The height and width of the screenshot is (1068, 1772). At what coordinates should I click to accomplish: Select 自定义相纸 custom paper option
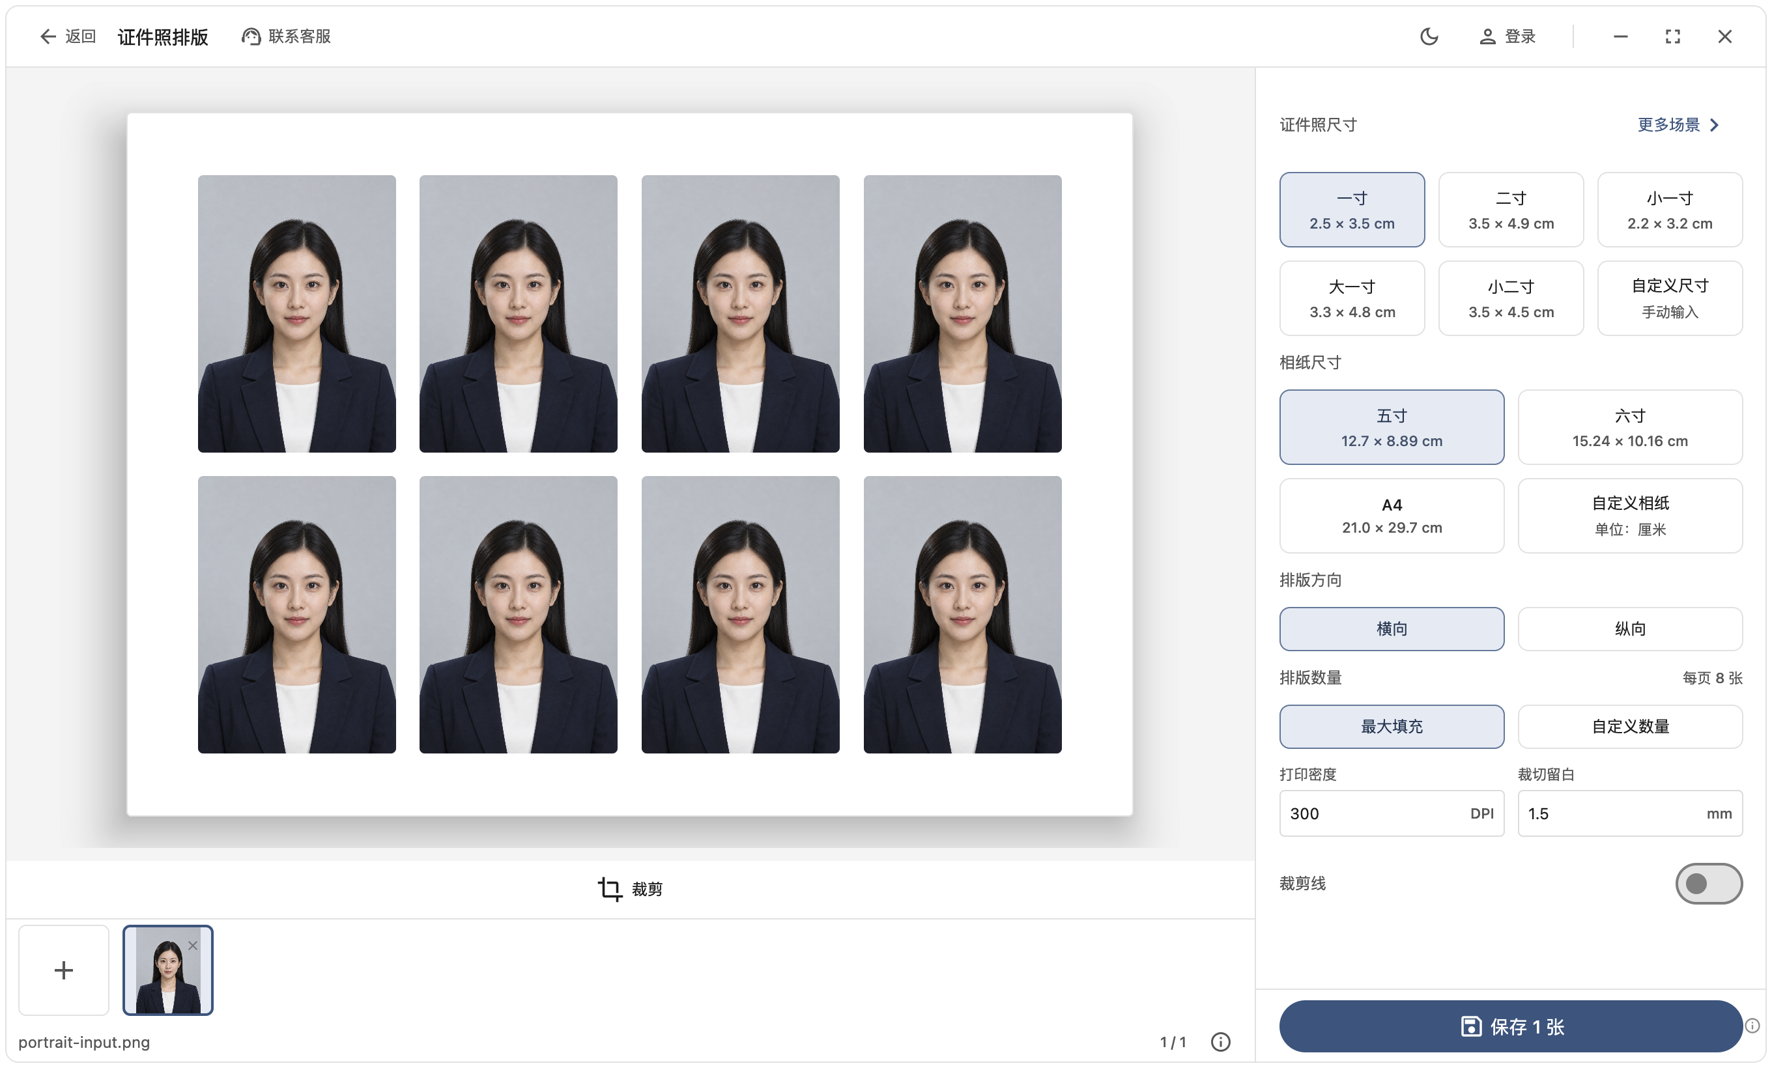pos(1629,515)
